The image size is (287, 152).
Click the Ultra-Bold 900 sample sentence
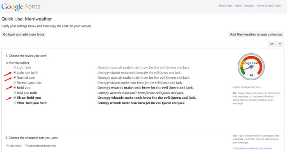pos(147,98)
